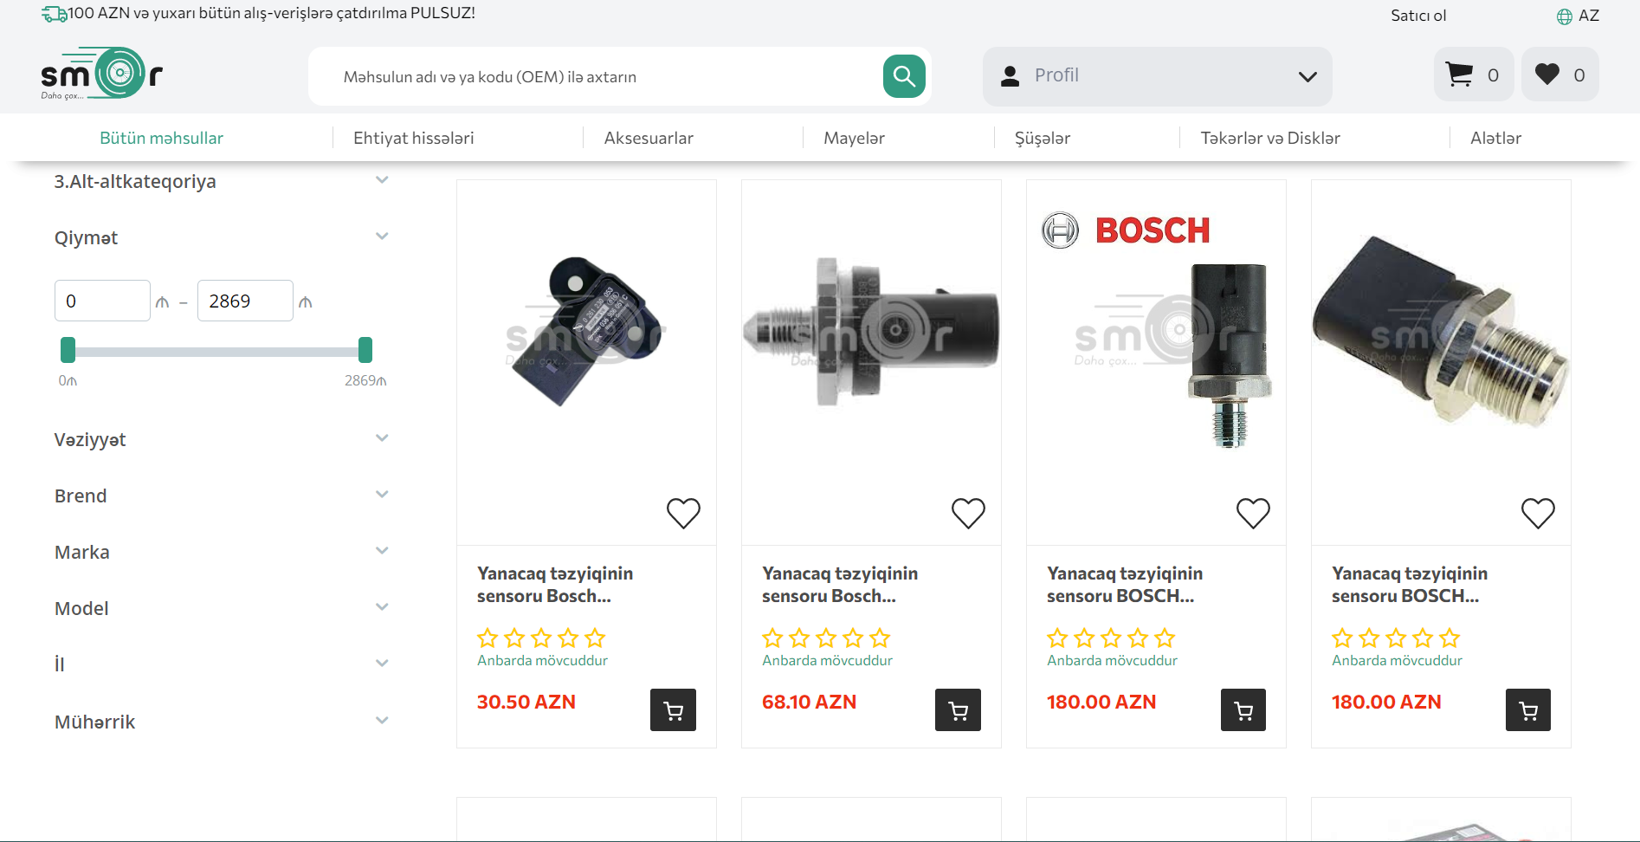Image resolution: width=1640 pixels, height=842 pixels.
Task: Open the shopping cart in header
Action: click(1473, 74)
